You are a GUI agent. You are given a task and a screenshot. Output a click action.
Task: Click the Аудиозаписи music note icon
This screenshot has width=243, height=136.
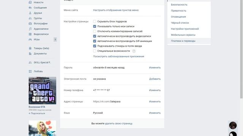click(x=30, y=29)
